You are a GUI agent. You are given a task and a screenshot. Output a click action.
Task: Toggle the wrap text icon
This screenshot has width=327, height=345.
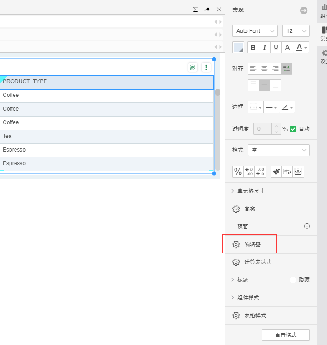[287, 172]
